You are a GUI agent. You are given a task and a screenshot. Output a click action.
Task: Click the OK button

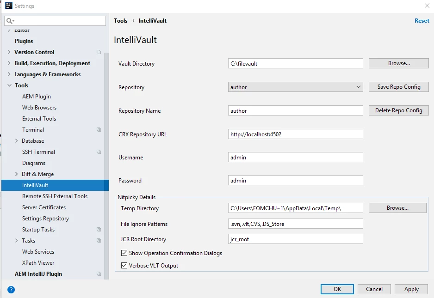337,289
